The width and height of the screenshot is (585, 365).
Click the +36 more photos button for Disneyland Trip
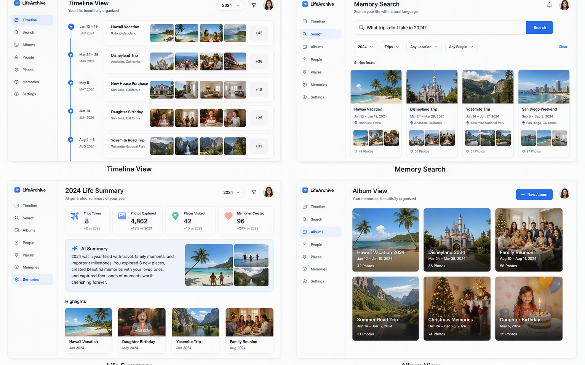[259, 61]
